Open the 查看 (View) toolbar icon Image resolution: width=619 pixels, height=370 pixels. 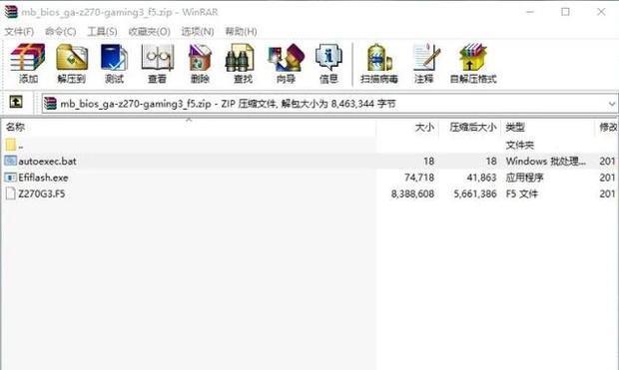(x=157, y=63)
